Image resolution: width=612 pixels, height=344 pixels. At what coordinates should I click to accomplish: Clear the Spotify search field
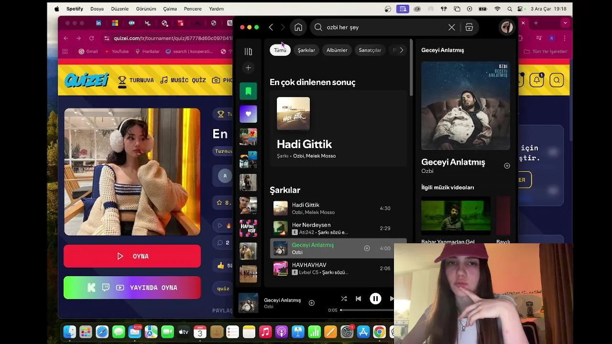coord(451,27)
